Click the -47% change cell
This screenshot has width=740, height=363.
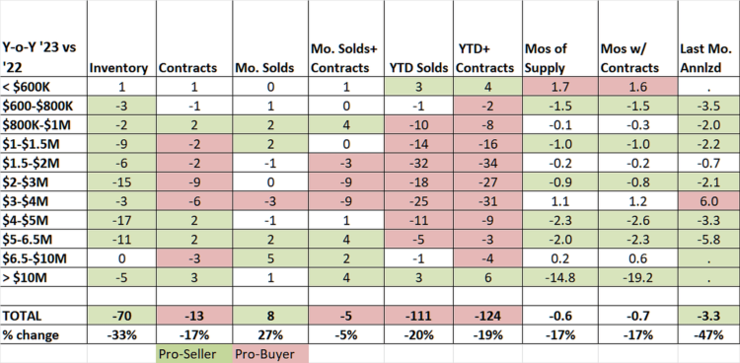click(709, 335)
